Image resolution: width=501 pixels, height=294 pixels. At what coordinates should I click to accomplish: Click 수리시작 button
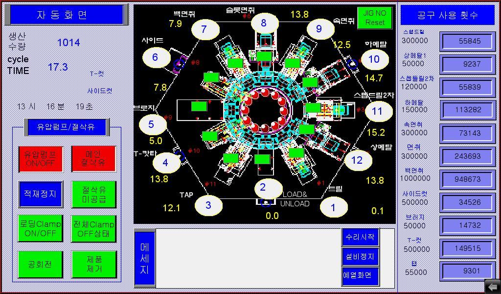point(361,237)
